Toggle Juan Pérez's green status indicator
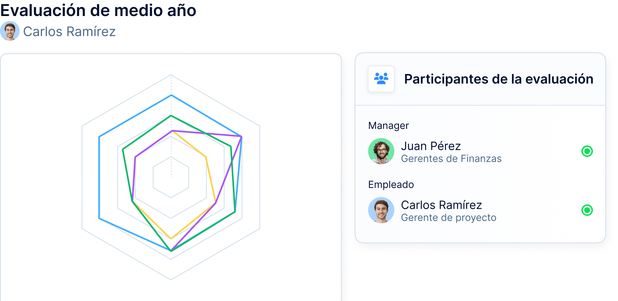 [587, 151]
